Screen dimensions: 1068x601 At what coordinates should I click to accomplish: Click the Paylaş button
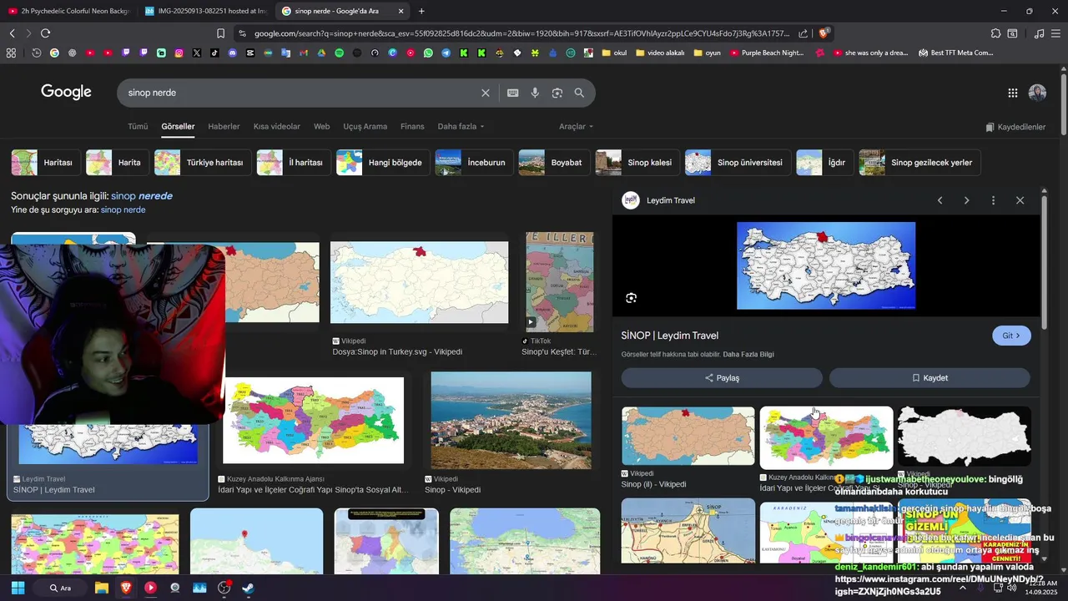tap(722, 378)
